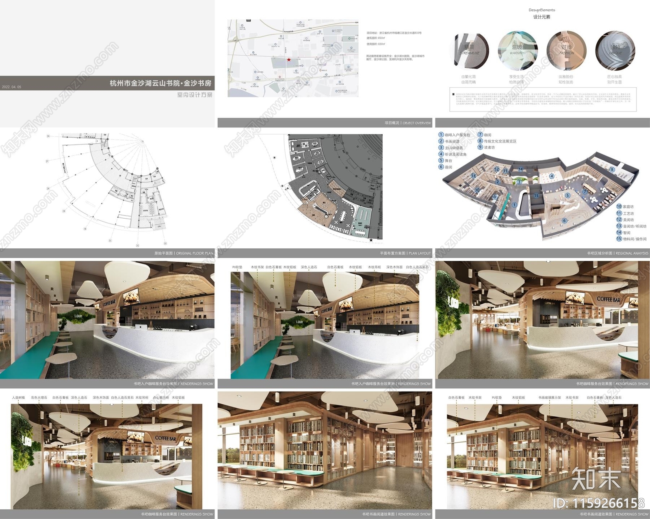
Task: Select marker 4 on the 3D zone plan
Action: pos(552,176)
